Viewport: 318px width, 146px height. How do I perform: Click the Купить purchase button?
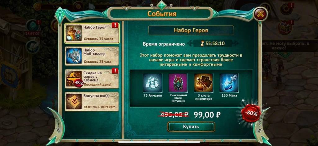191,127
